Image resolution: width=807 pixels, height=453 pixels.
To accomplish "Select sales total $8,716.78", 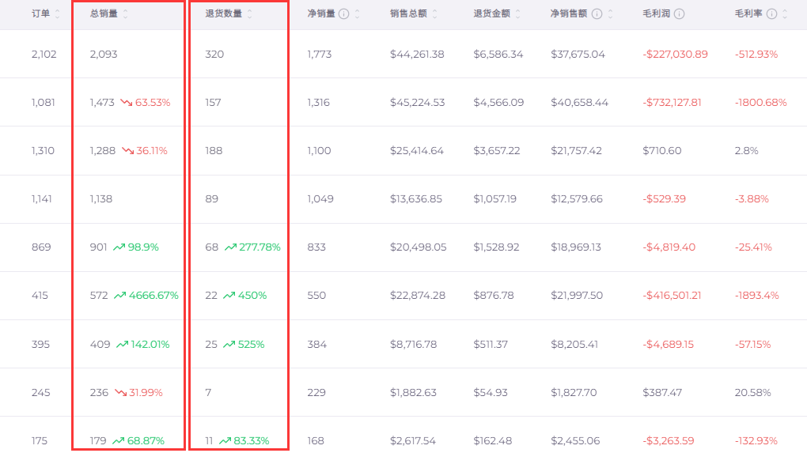I will 413,345.
